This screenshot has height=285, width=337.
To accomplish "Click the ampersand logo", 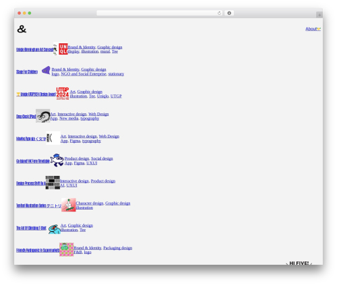I will pos(22,29).
